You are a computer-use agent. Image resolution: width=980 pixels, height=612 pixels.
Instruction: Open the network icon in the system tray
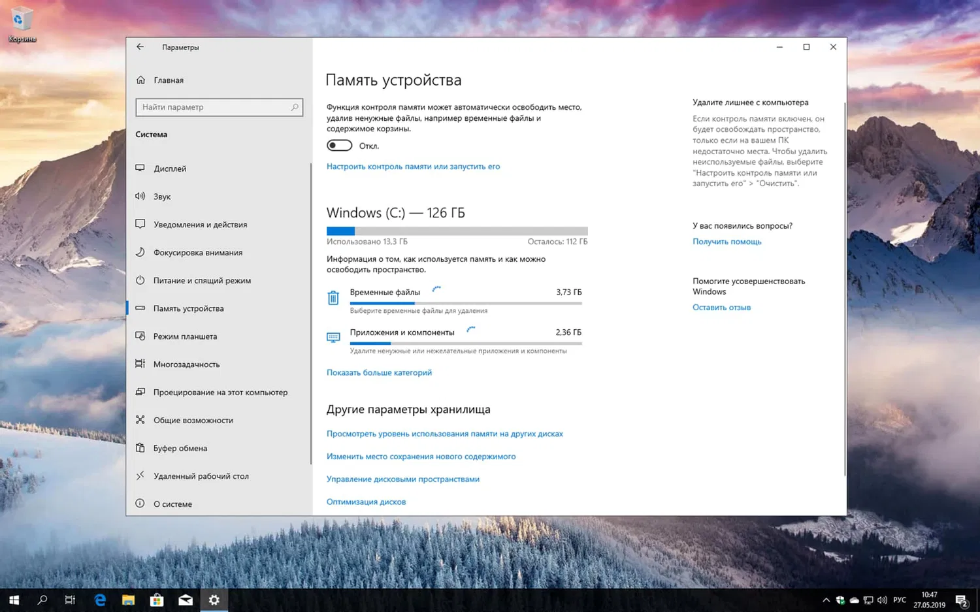(868, 599)
